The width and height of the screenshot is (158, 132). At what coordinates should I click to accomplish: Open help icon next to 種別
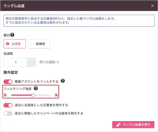tap(12, 35)
